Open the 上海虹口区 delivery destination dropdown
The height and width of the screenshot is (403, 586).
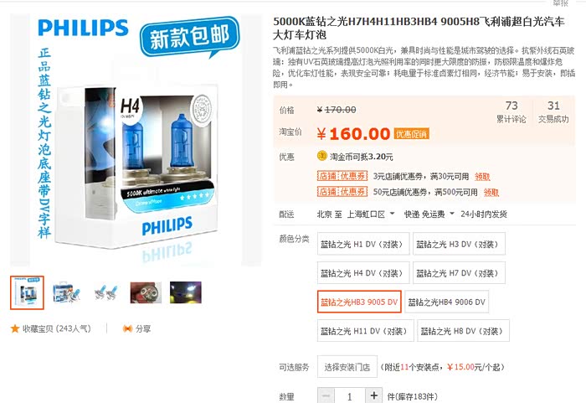371,214
